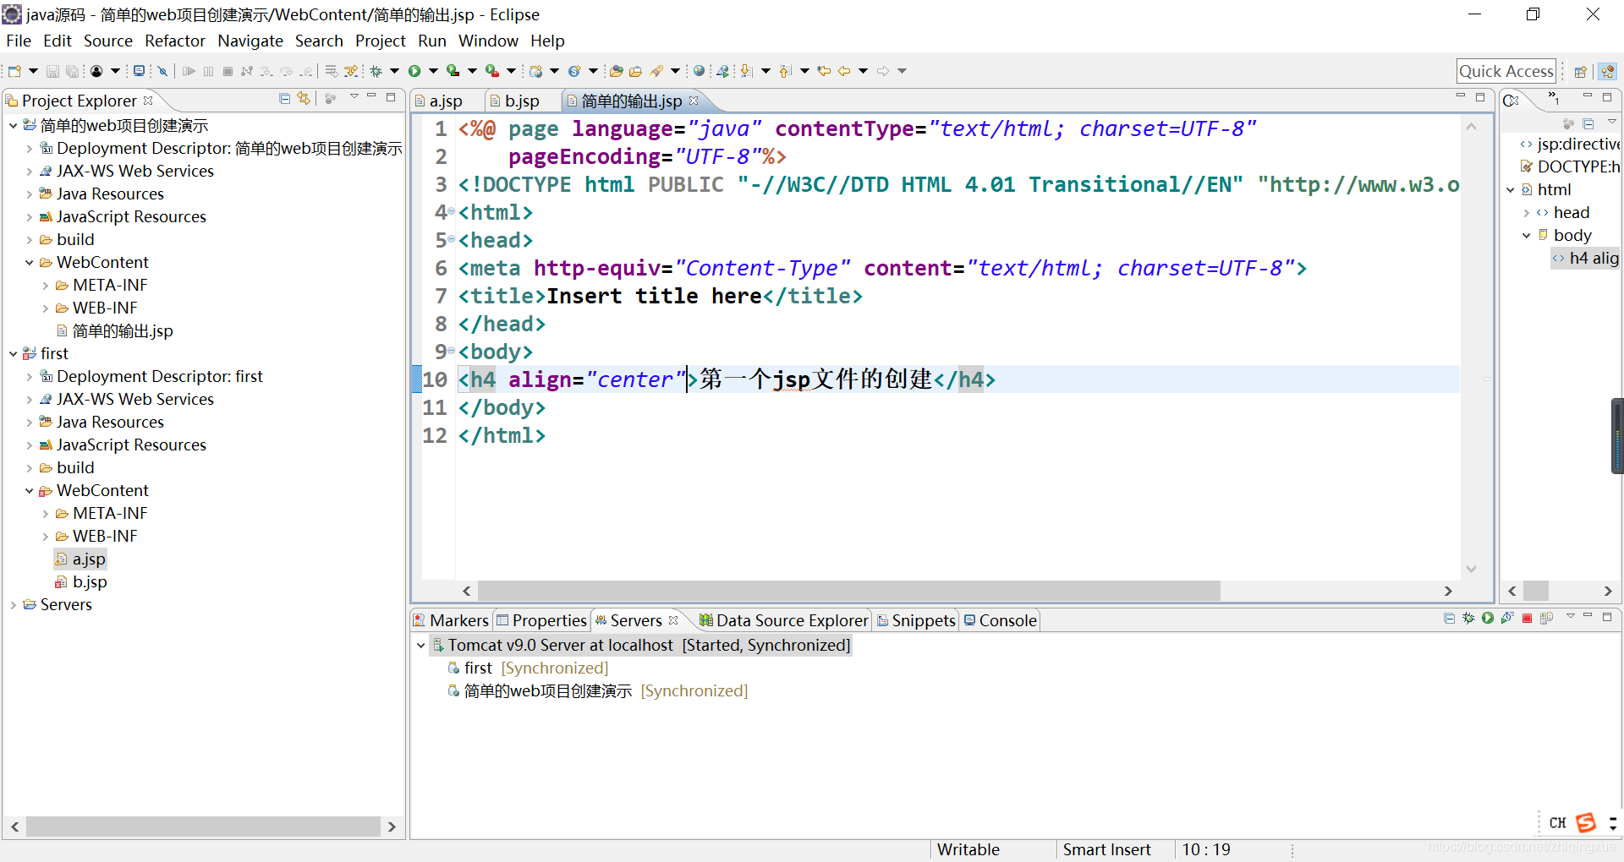Go to last edit location icon
1624x862 pixels.
824,71
